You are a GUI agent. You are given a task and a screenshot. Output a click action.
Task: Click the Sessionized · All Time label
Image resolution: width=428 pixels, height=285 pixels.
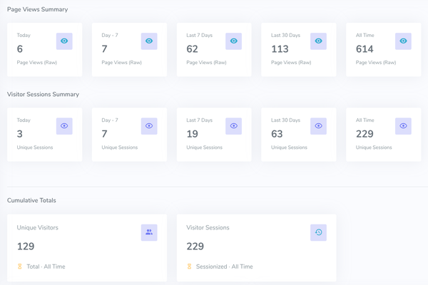[x=225, y=266]
